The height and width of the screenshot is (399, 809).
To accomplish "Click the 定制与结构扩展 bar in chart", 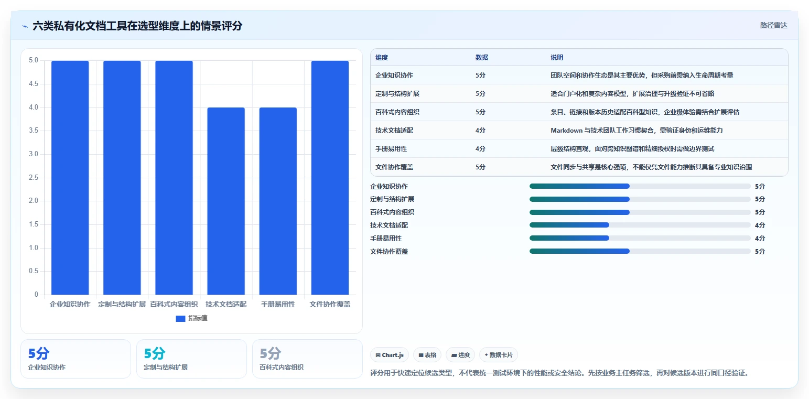I will (x=122, y=178).
